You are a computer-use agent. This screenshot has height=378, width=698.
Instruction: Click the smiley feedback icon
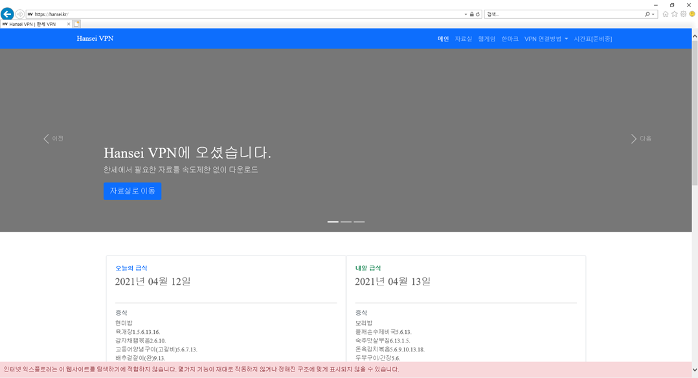tap(692, 14)
